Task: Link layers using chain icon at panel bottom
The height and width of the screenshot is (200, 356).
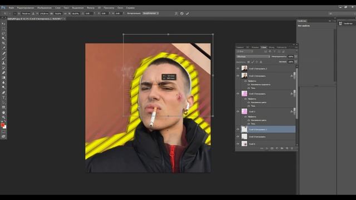Action: point(262,148)
